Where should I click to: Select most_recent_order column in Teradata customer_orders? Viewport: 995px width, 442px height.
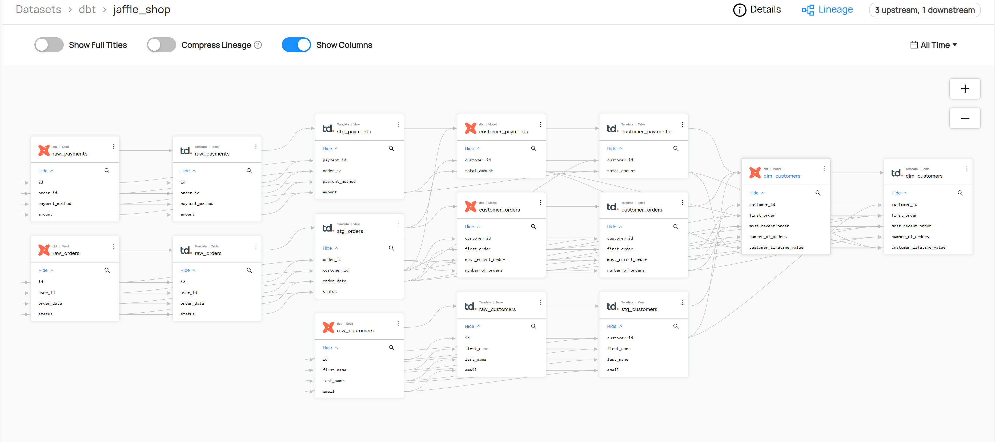(x=627, y=260)
